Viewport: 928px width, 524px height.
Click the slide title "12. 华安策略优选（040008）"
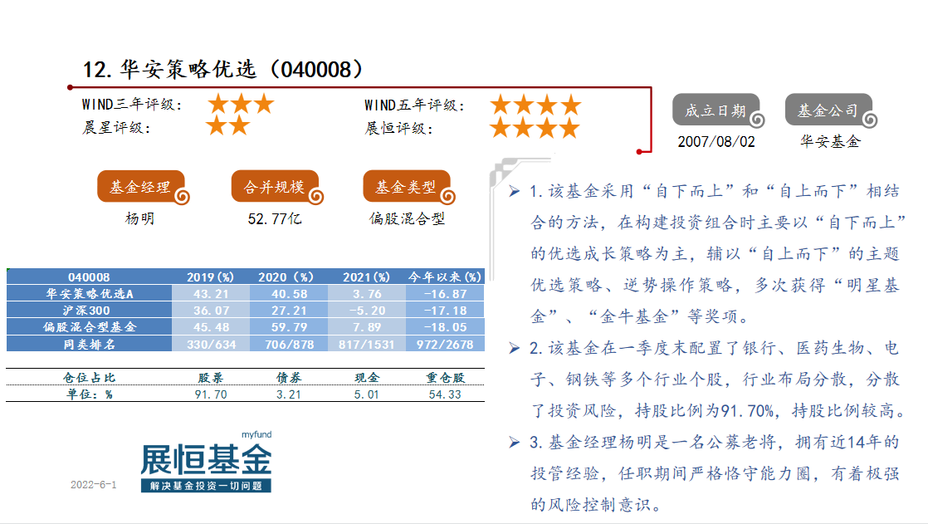[222, 70]
